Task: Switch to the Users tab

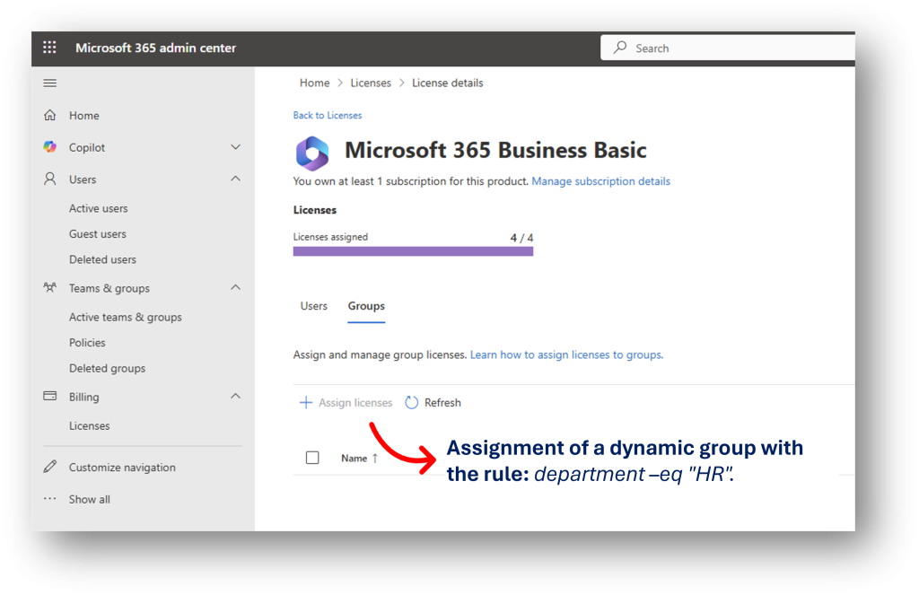Action: pyautogui.click(x=313, y=305)
